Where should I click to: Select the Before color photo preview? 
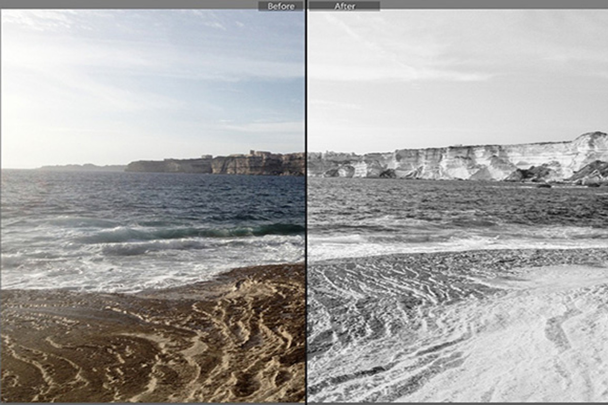coord(153,206)
